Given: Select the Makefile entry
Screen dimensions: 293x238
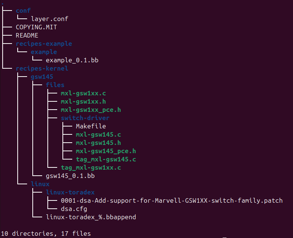Looking at the screenshot, I should click(91, 126).
